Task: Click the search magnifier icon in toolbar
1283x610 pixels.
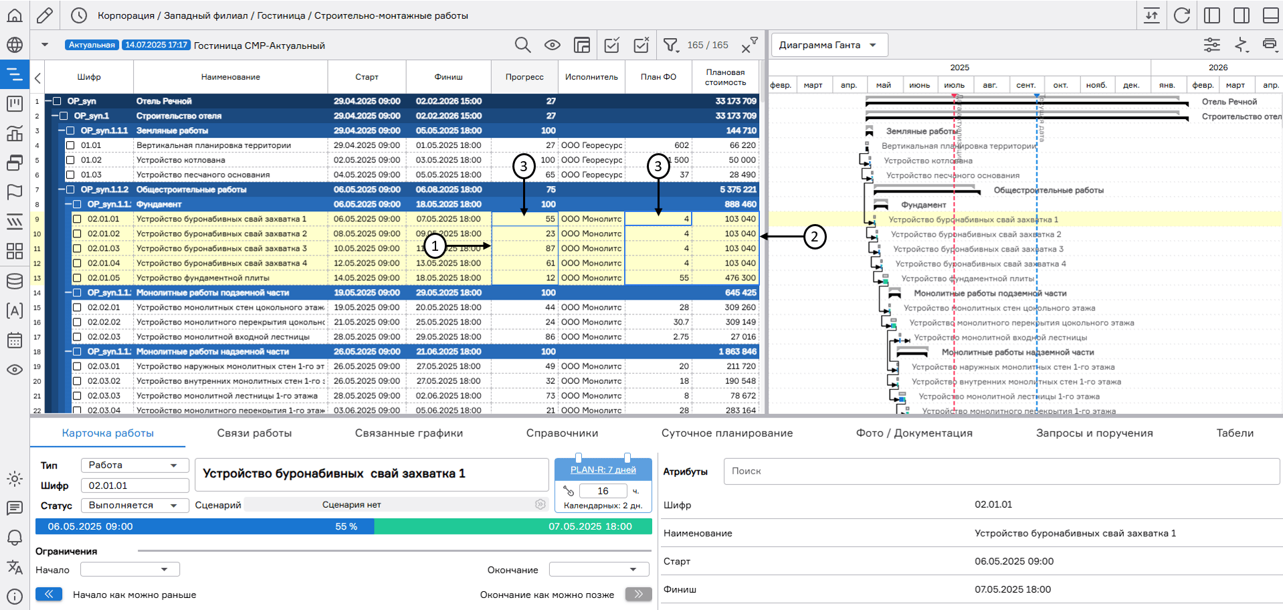Action: [522, 45]
